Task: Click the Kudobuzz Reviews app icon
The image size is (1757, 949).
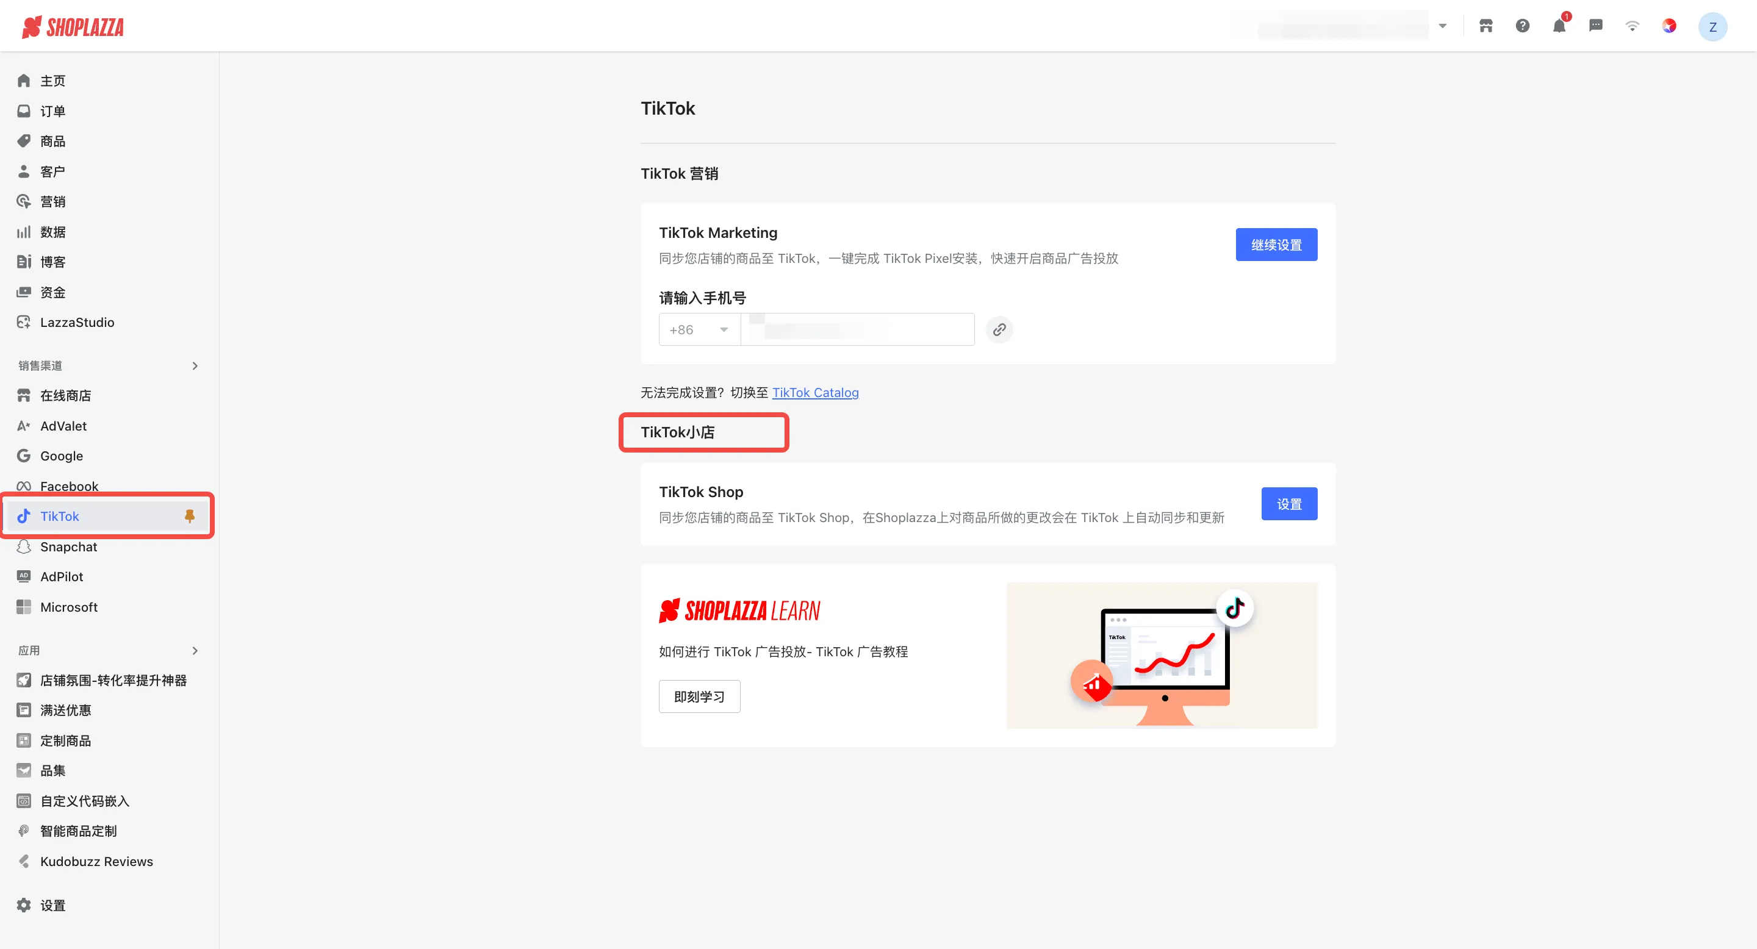Action: pyautogui.click(x=24, y=861)
